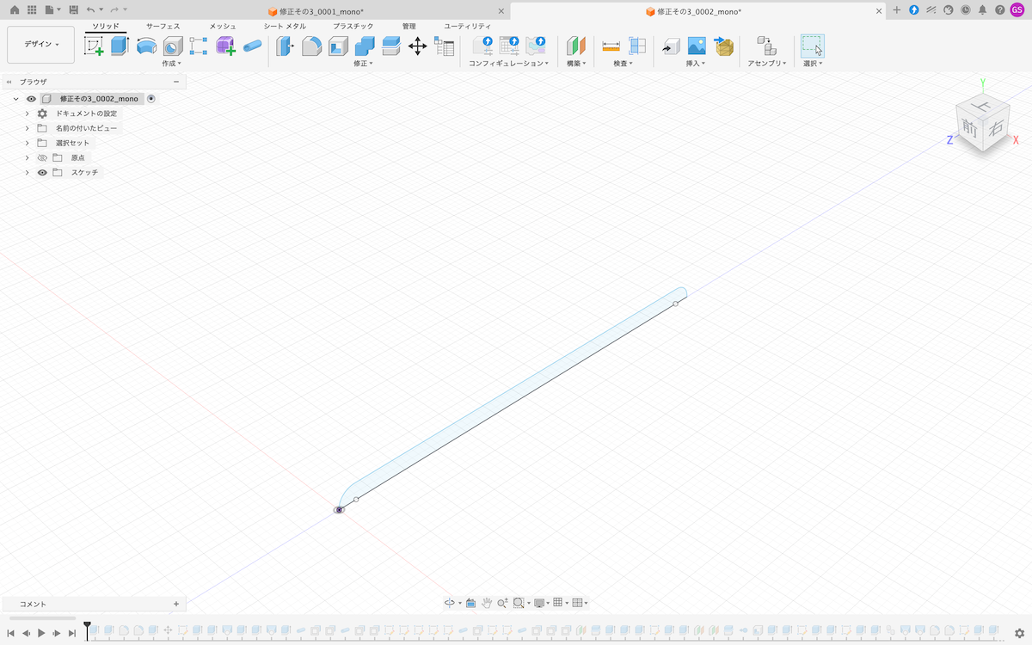This screenshot has width=1032, height=645.
Task: Select the Insert Mesh tool
Action: coord(723,46)
